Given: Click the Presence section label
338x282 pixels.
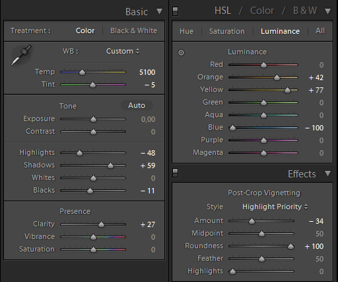Looking at the screenshot, I should tap(75, 211).
